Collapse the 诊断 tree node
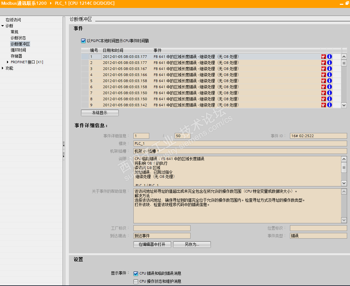This screenshot has width=350, height=286. (x=3, y=26)
